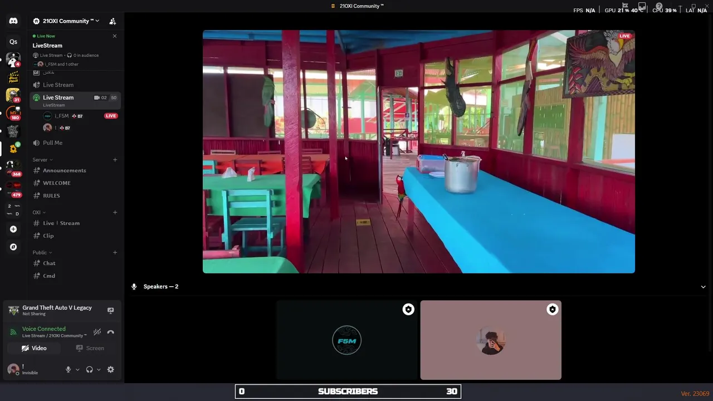Screen dimensions: 713x401
Task: Add channel to OXI category
Action: click(115, 212)
